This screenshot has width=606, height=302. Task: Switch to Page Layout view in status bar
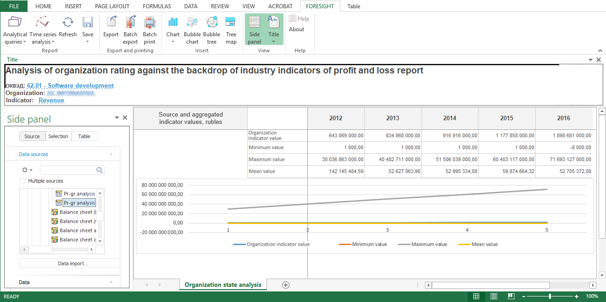pos(493,296)
